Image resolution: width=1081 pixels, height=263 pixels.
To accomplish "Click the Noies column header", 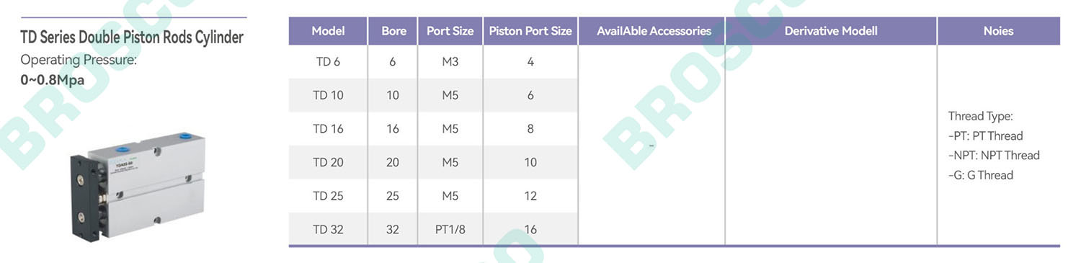I will [998, 31].
